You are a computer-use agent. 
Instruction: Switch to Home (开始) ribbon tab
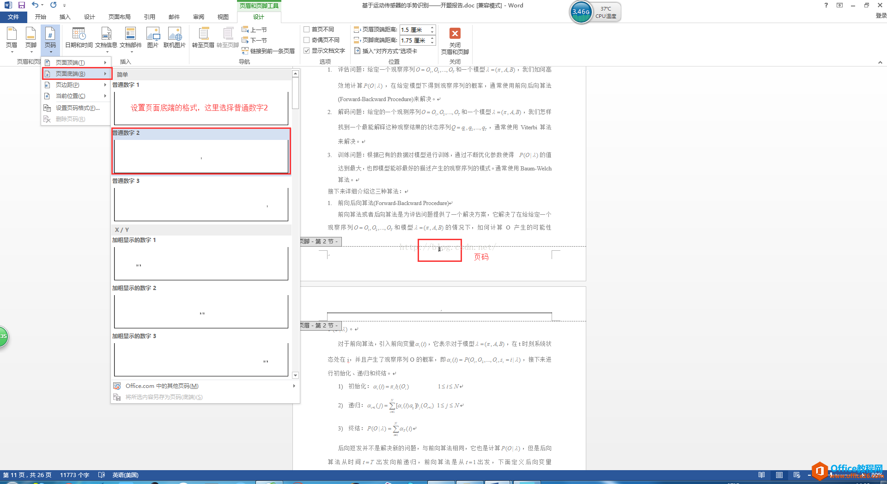(x=41, y=17)
